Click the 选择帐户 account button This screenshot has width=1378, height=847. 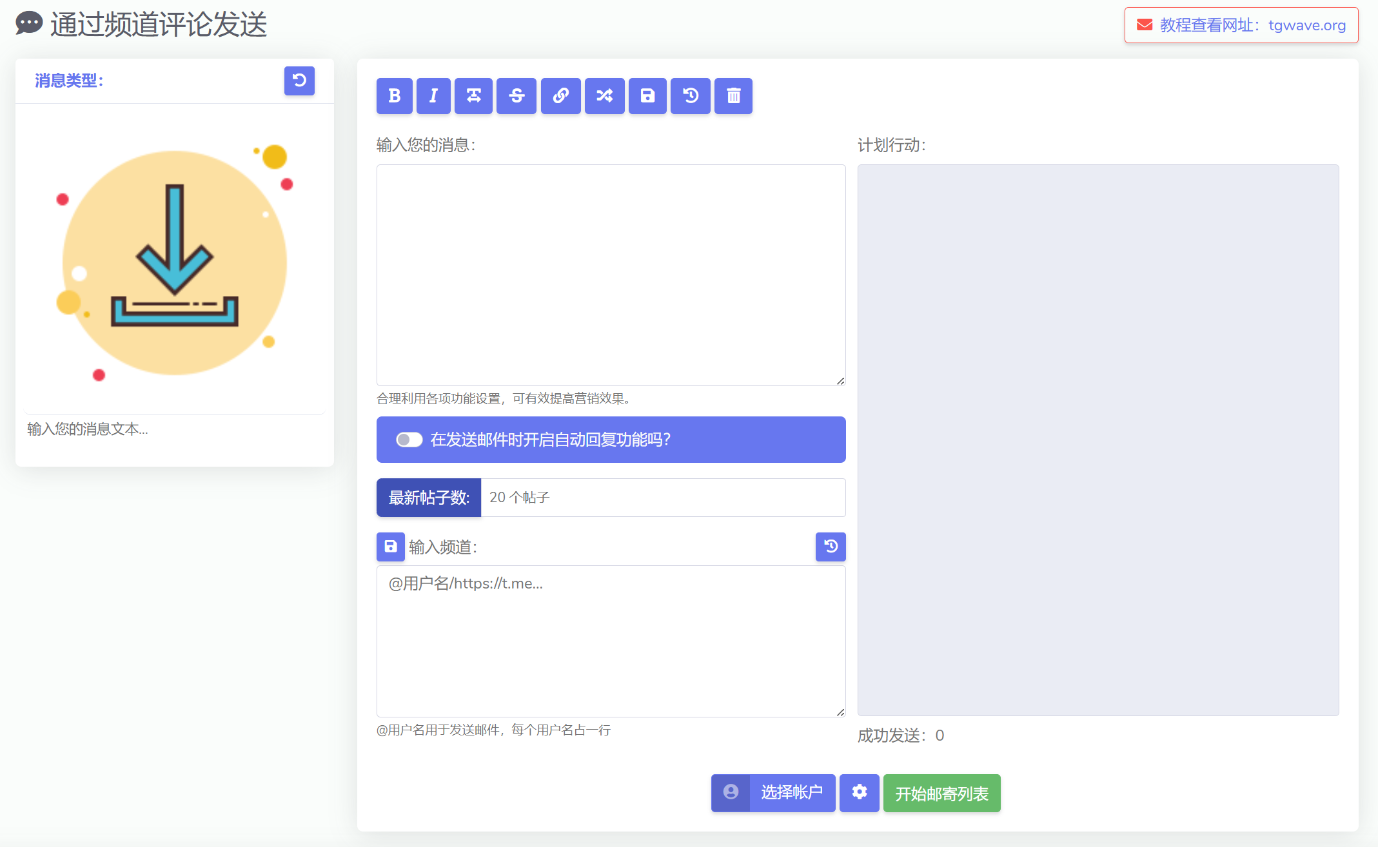pos(773,792)
